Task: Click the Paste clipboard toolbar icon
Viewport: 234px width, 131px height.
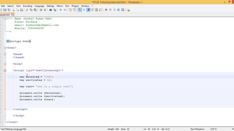Action: 35,10
